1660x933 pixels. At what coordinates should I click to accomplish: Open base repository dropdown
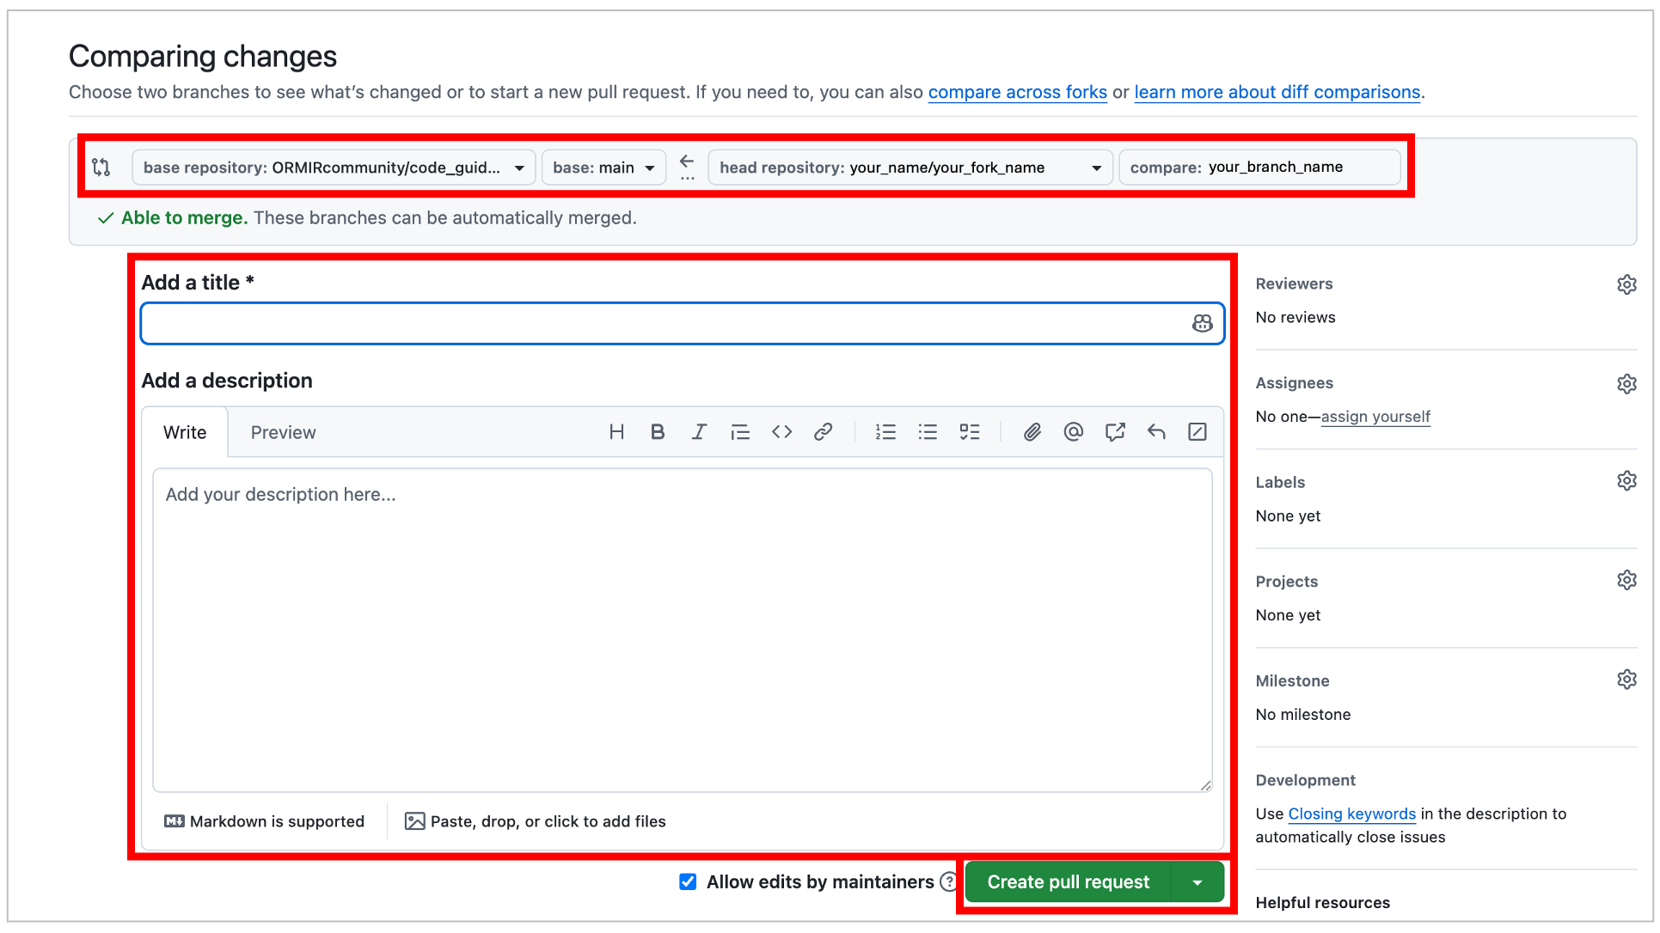(334, 168)
